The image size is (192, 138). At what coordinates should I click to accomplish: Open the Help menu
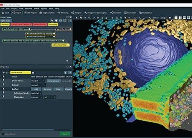point(57,8)
